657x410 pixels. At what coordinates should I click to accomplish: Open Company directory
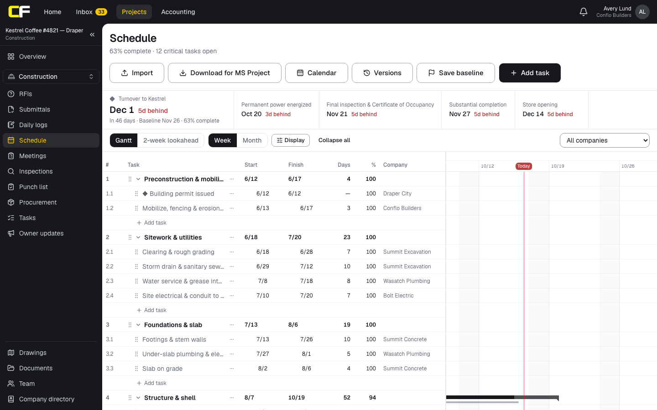(51, 399)
